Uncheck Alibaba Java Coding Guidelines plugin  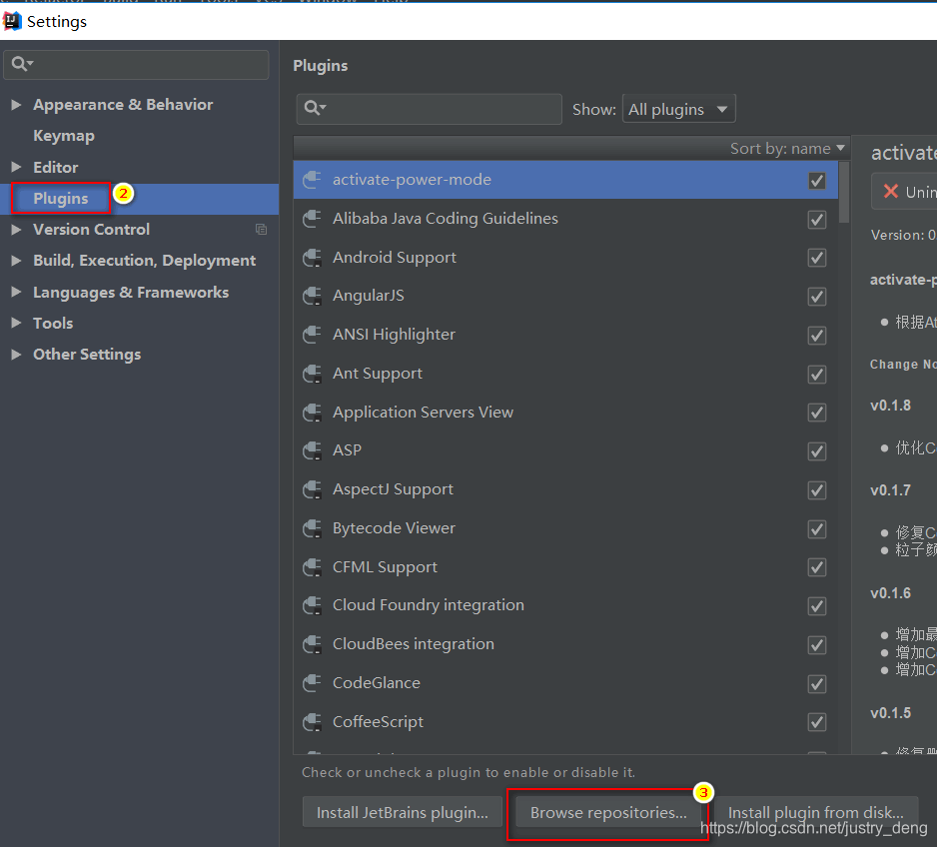pyautogui.click(x=817, y=219)
